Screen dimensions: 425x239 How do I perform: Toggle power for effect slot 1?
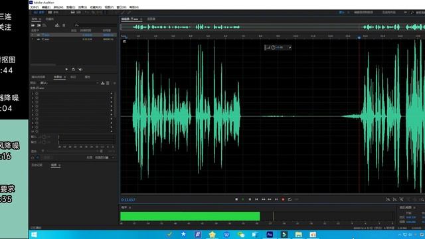37,94
